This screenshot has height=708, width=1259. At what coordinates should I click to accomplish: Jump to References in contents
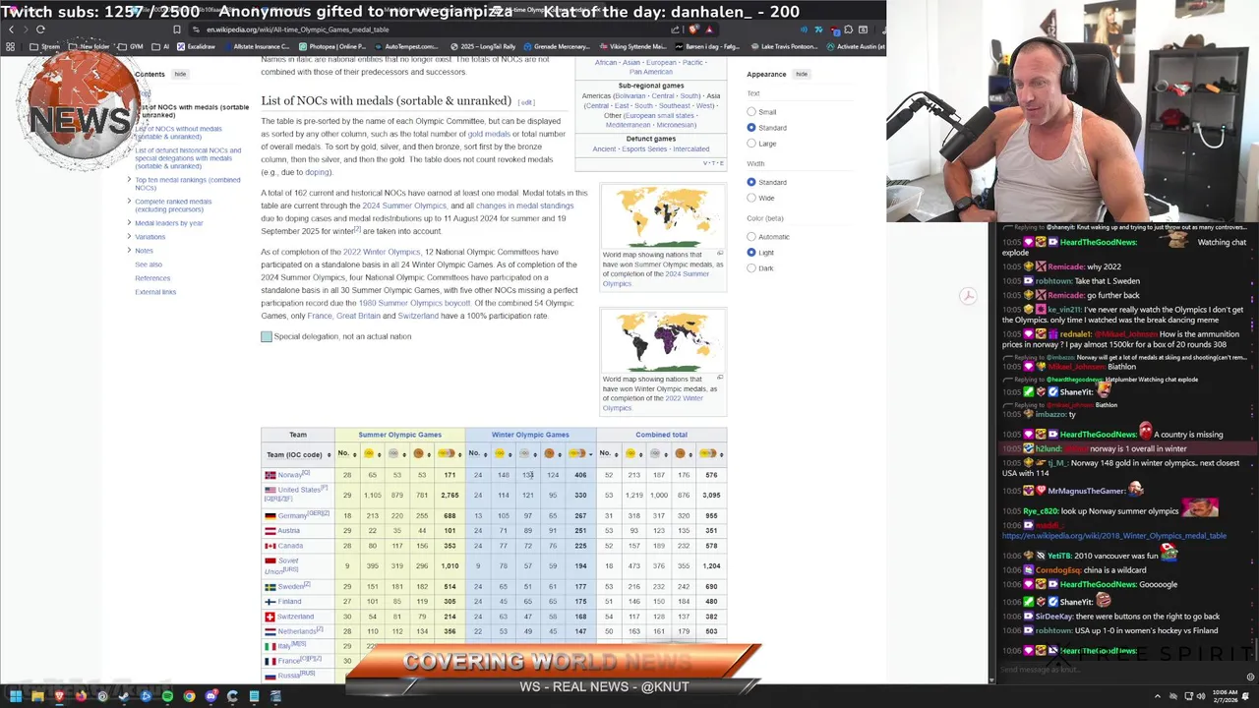152,278
